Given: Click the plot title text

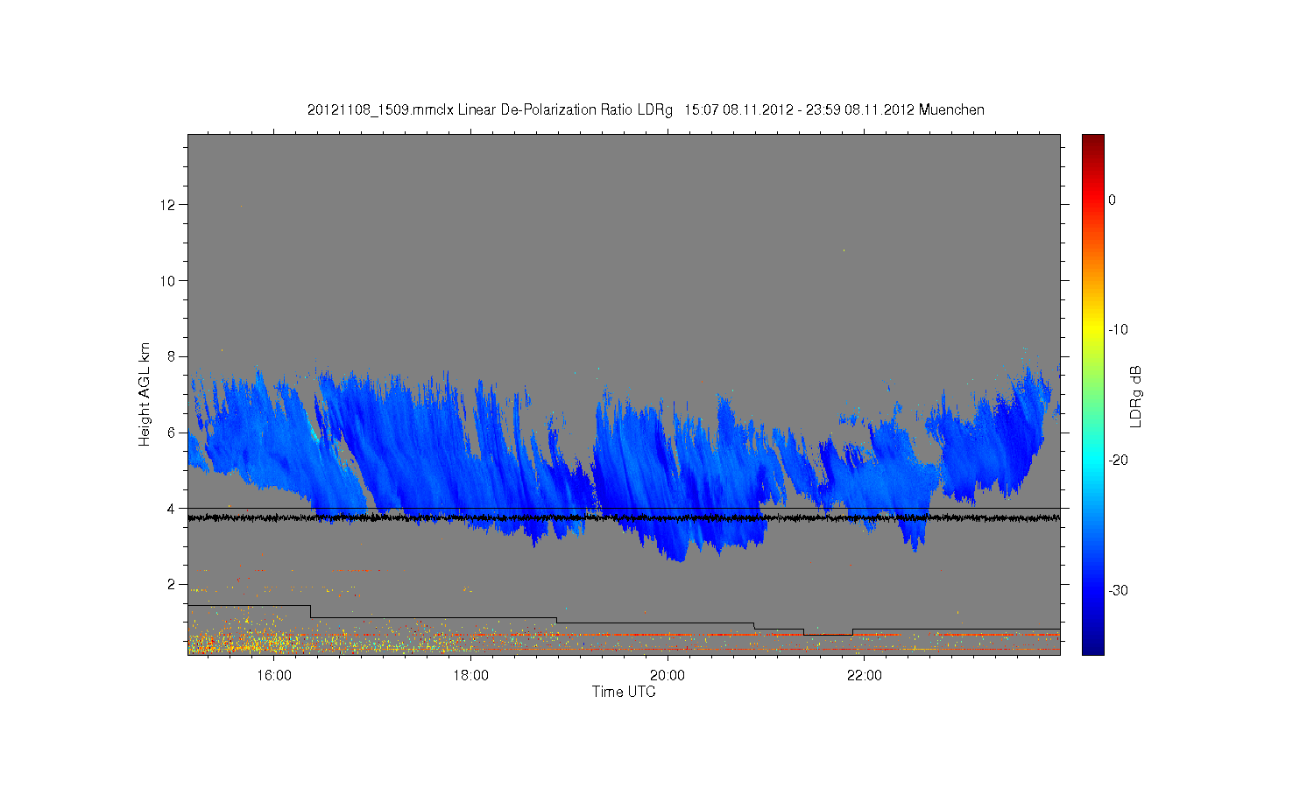Looking at the screenshot, I should pos(646,110).
